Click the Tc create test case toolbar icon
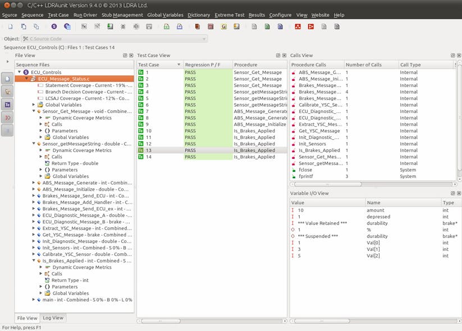Viewport: 462px width, 331px height. click(x=83, y=26)
